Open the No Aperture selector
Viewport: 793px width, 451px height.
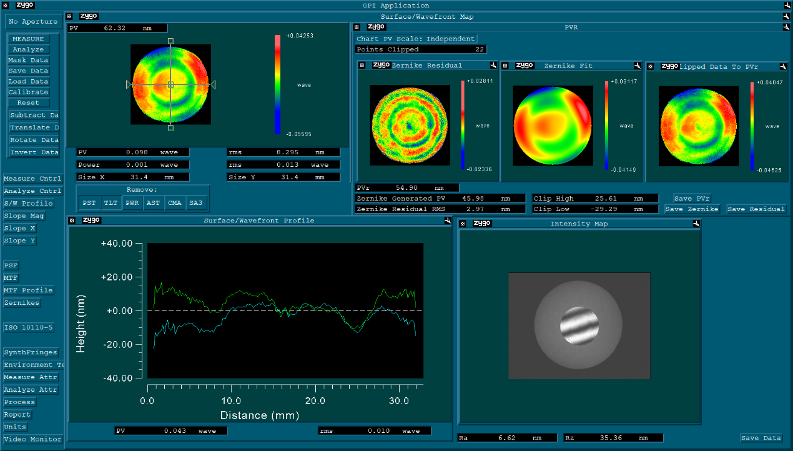click(33, 22)
